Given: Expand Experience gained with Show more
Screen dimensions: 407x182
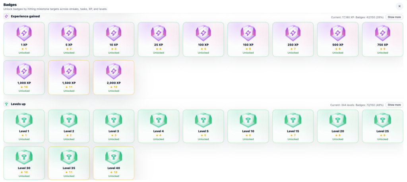Looking at the screenshot, I should click(394, 17).
